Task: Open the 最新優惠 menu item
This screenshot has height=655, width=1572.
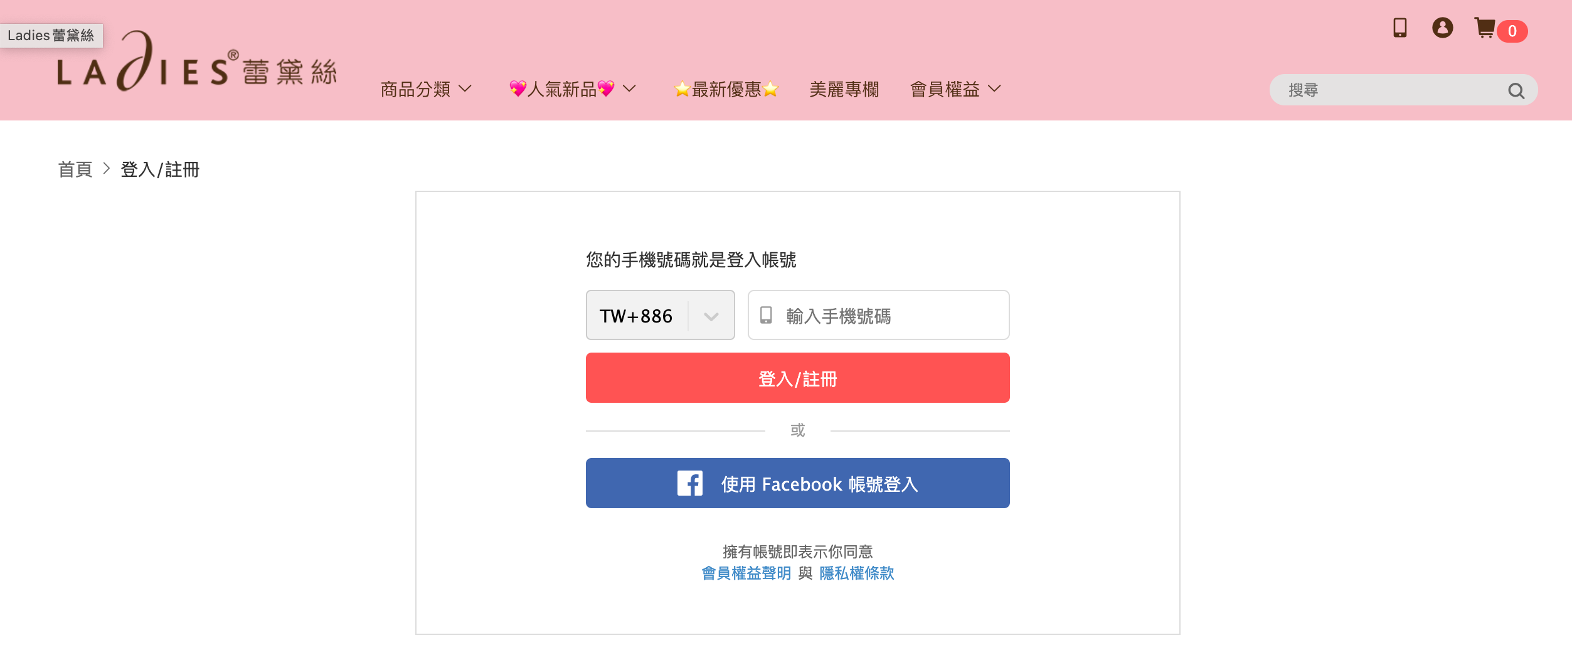Action: [726, 90]
